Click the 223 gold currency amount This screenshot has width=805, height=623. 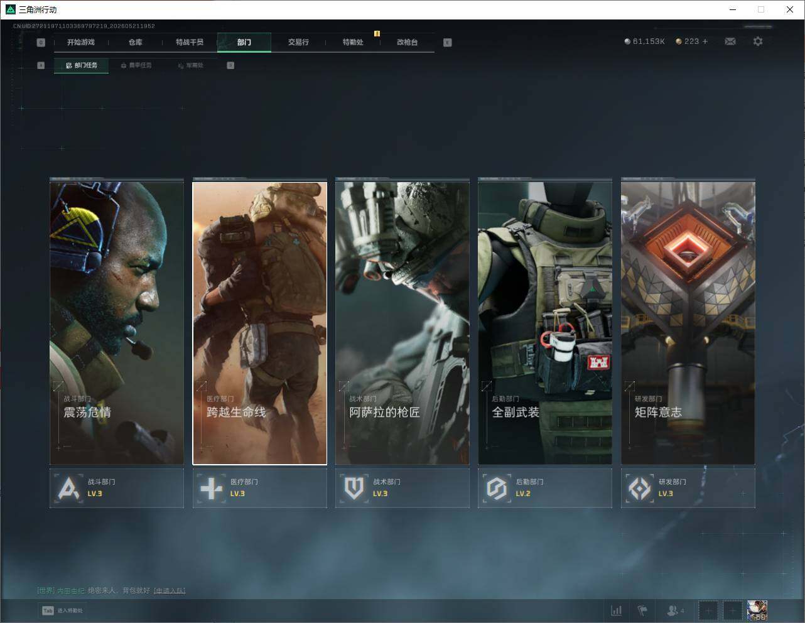click(x=691, y=41)
